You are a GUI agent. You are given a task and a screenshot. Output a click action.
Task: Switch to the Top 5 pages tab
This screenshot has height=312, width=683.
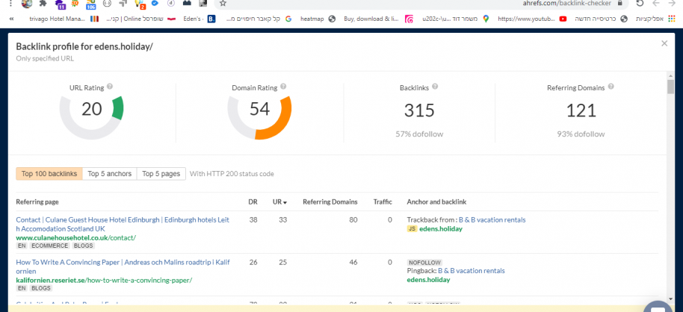tap(161, 174)
